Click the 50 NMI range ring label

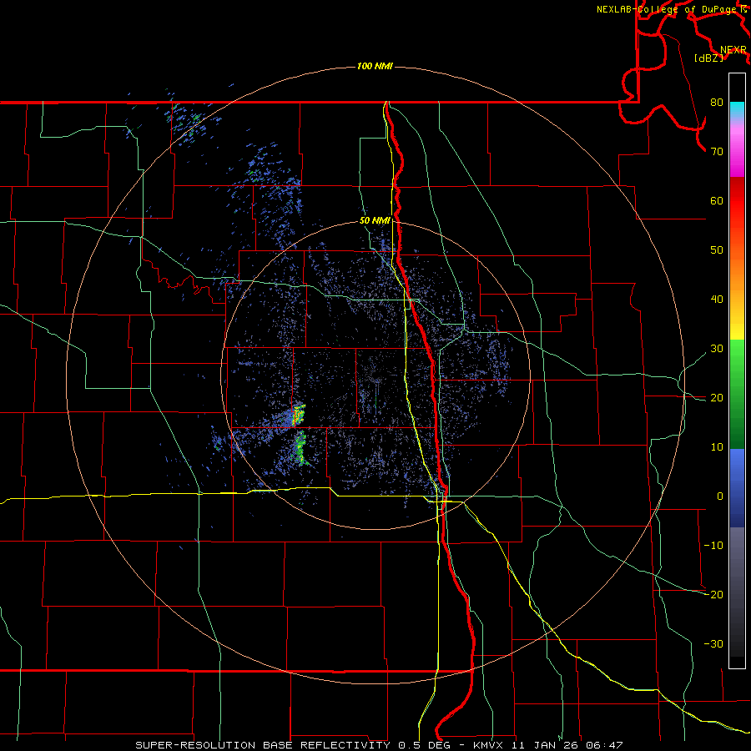pyautogui.click(x=375, y=221)
